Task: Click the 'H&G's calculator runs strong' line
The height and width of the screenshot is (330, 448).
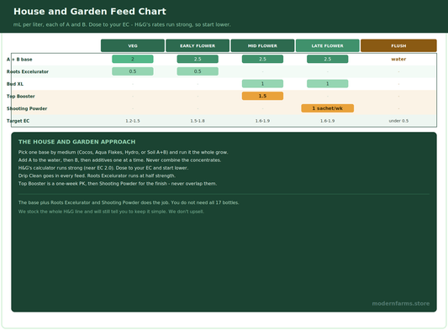Action: click(x=103, y=168)
